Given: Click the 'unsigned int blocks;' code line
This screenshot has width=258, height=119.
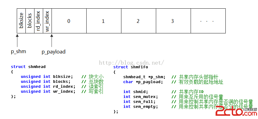Looking at the screenshot, I should pos(46,82).
